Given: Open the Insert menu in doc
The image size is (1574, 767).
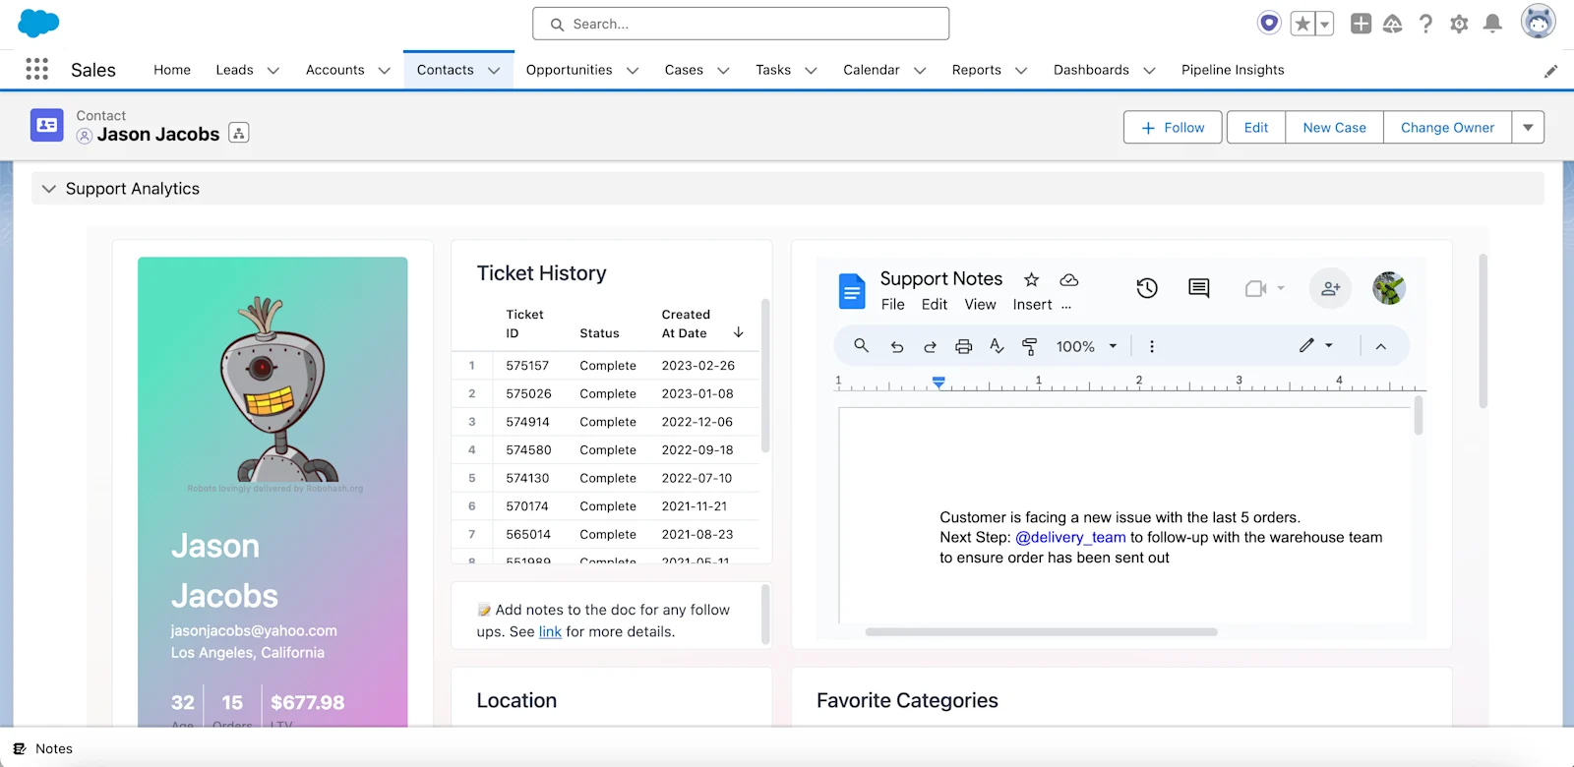Looking at the screenshot, I should [x=1032, y=305].
